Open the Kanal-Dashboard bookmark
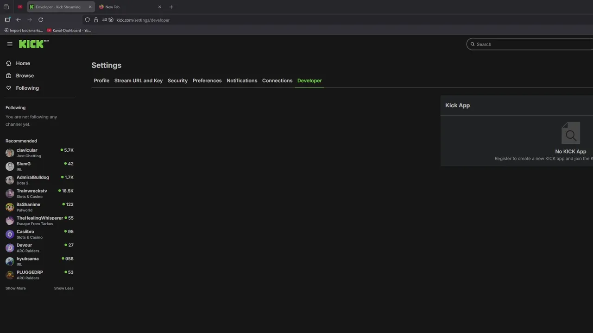This screenshot has width=593, height=333. coord(69,31)
